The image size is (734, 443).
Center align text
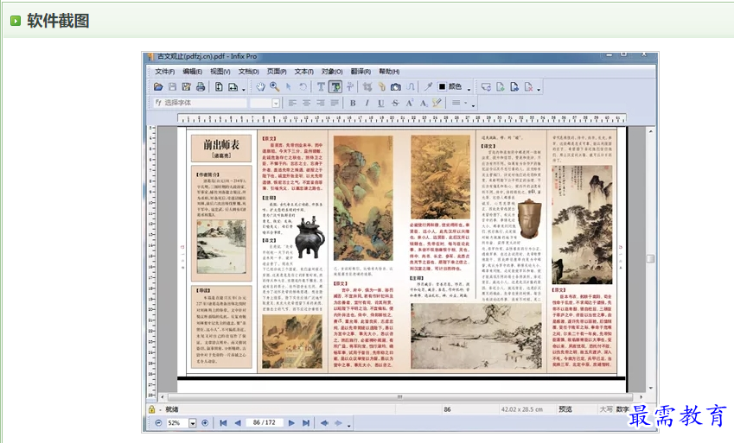click(306, 103)
